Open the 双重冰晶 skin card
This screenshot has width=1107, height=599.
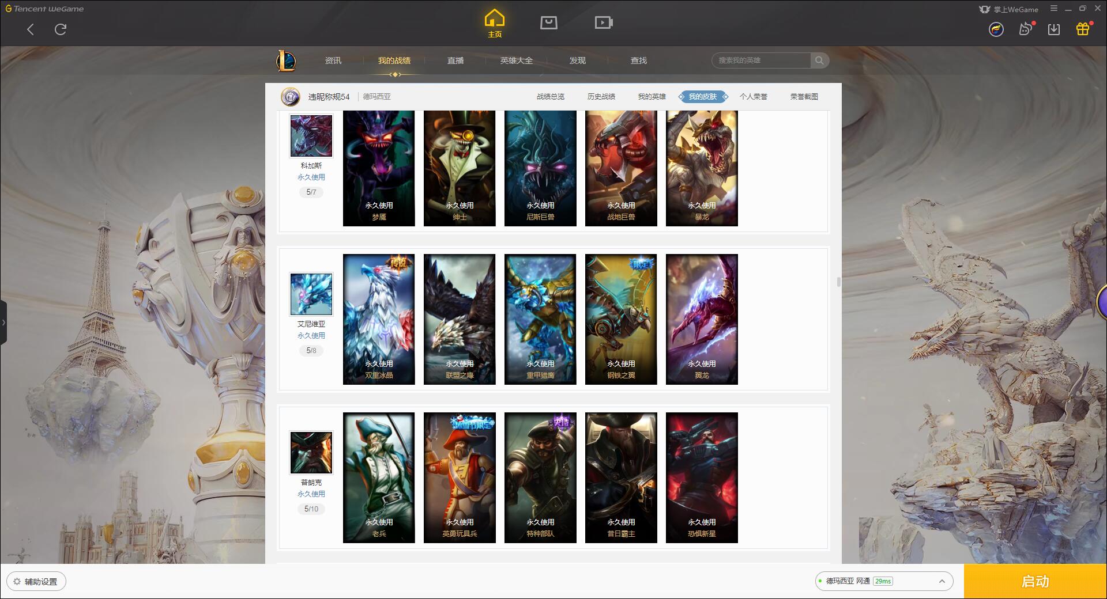(379, 319)
